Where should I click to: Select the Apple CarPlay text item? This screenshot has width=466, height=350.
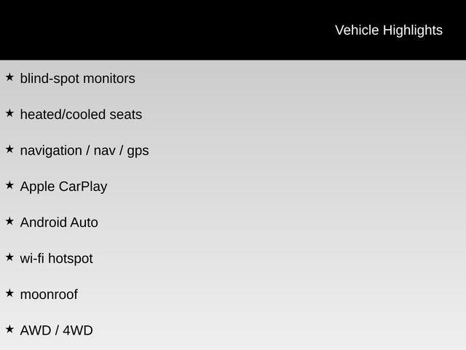coord(63,186)
